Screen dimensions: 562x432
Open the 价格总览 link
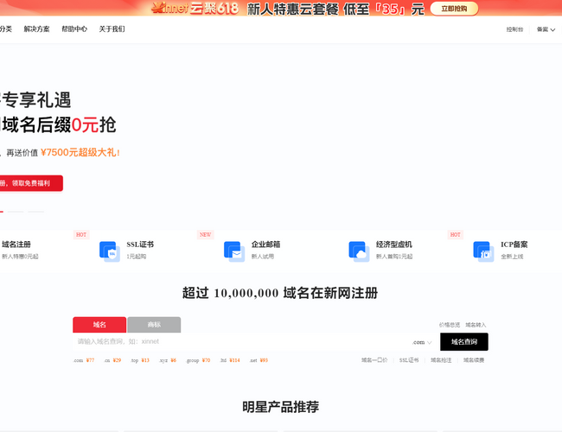450,325
